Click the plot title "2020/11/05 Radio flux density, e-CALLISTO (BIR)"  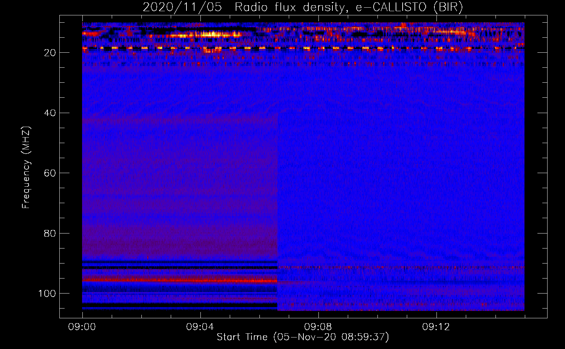tap(303, 7)
